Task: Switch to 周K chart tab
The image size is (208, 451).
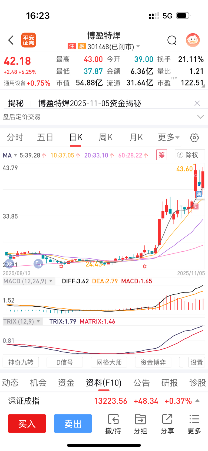Action: tap(106, 137)
